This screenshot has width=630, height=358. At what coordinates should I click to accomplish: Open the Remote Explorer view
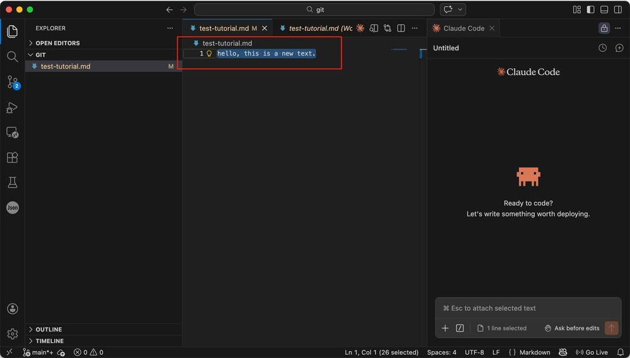tap(13, 133)
